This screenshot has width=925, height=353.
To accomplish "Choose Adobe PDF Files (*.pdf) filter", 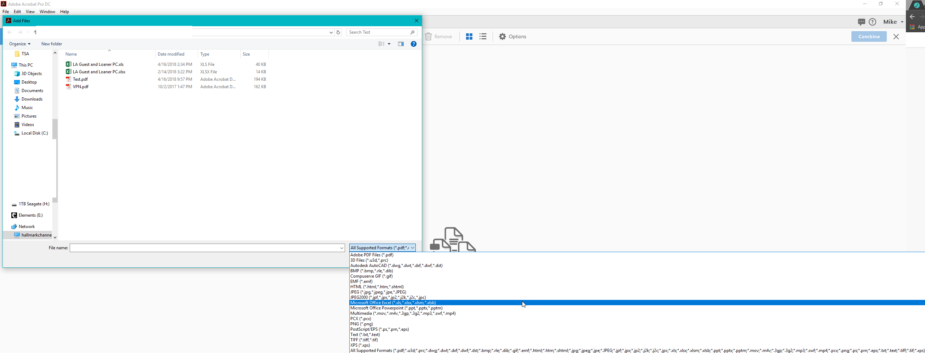I will pos(372,255).
